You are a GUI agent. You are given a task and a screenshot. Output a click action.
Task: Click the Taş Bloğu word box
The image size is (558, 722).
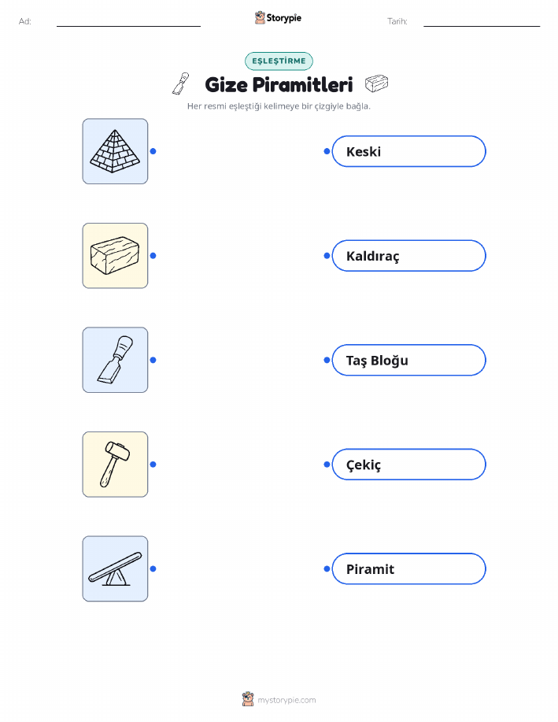pos(408,360)
